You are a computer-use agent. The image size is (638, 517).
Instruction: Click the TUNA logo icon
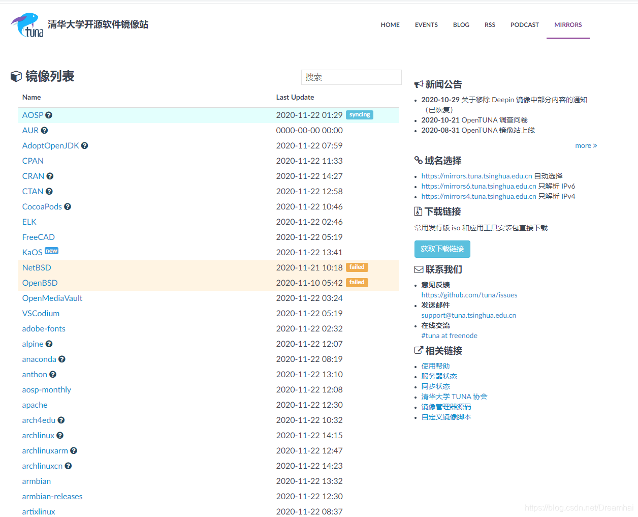pyautogui.click(x=27, y=25)
